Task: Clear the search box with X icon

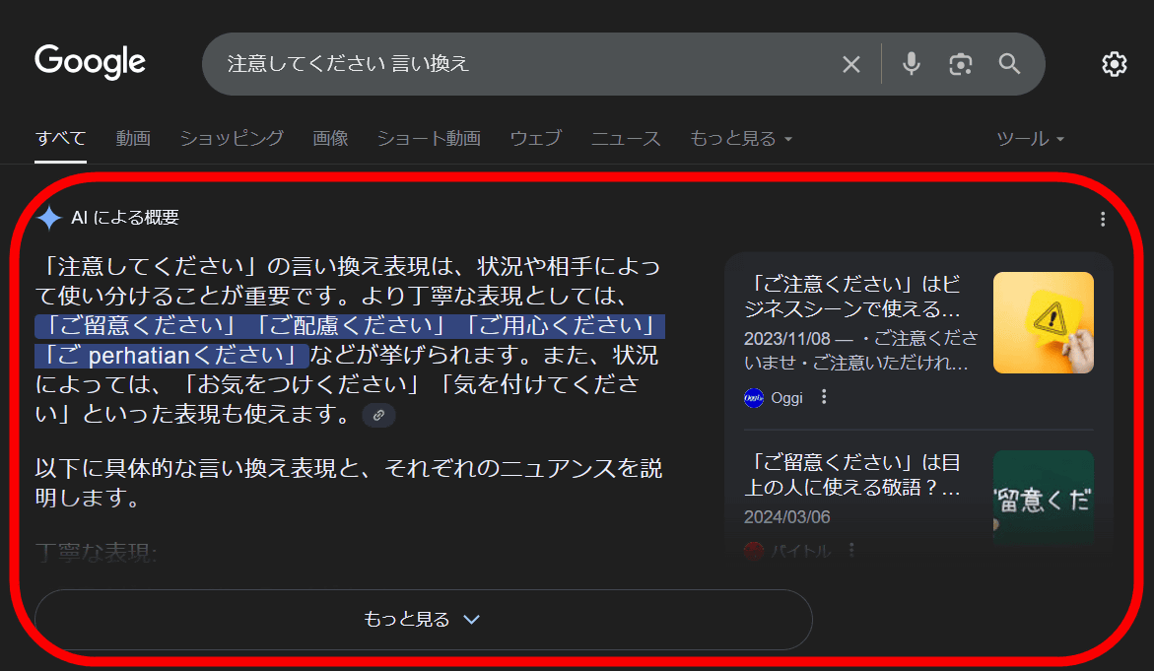Action: point(851,65)
